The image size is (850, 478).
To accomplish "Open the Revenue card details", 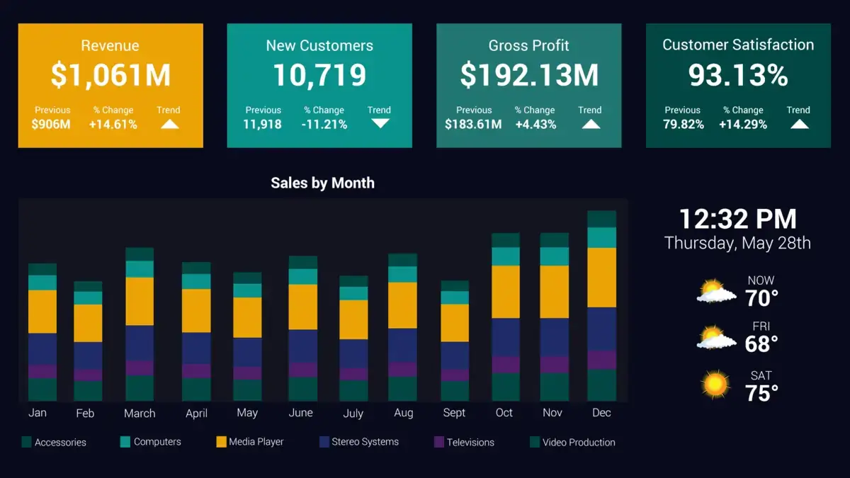I will pos(110,85).
